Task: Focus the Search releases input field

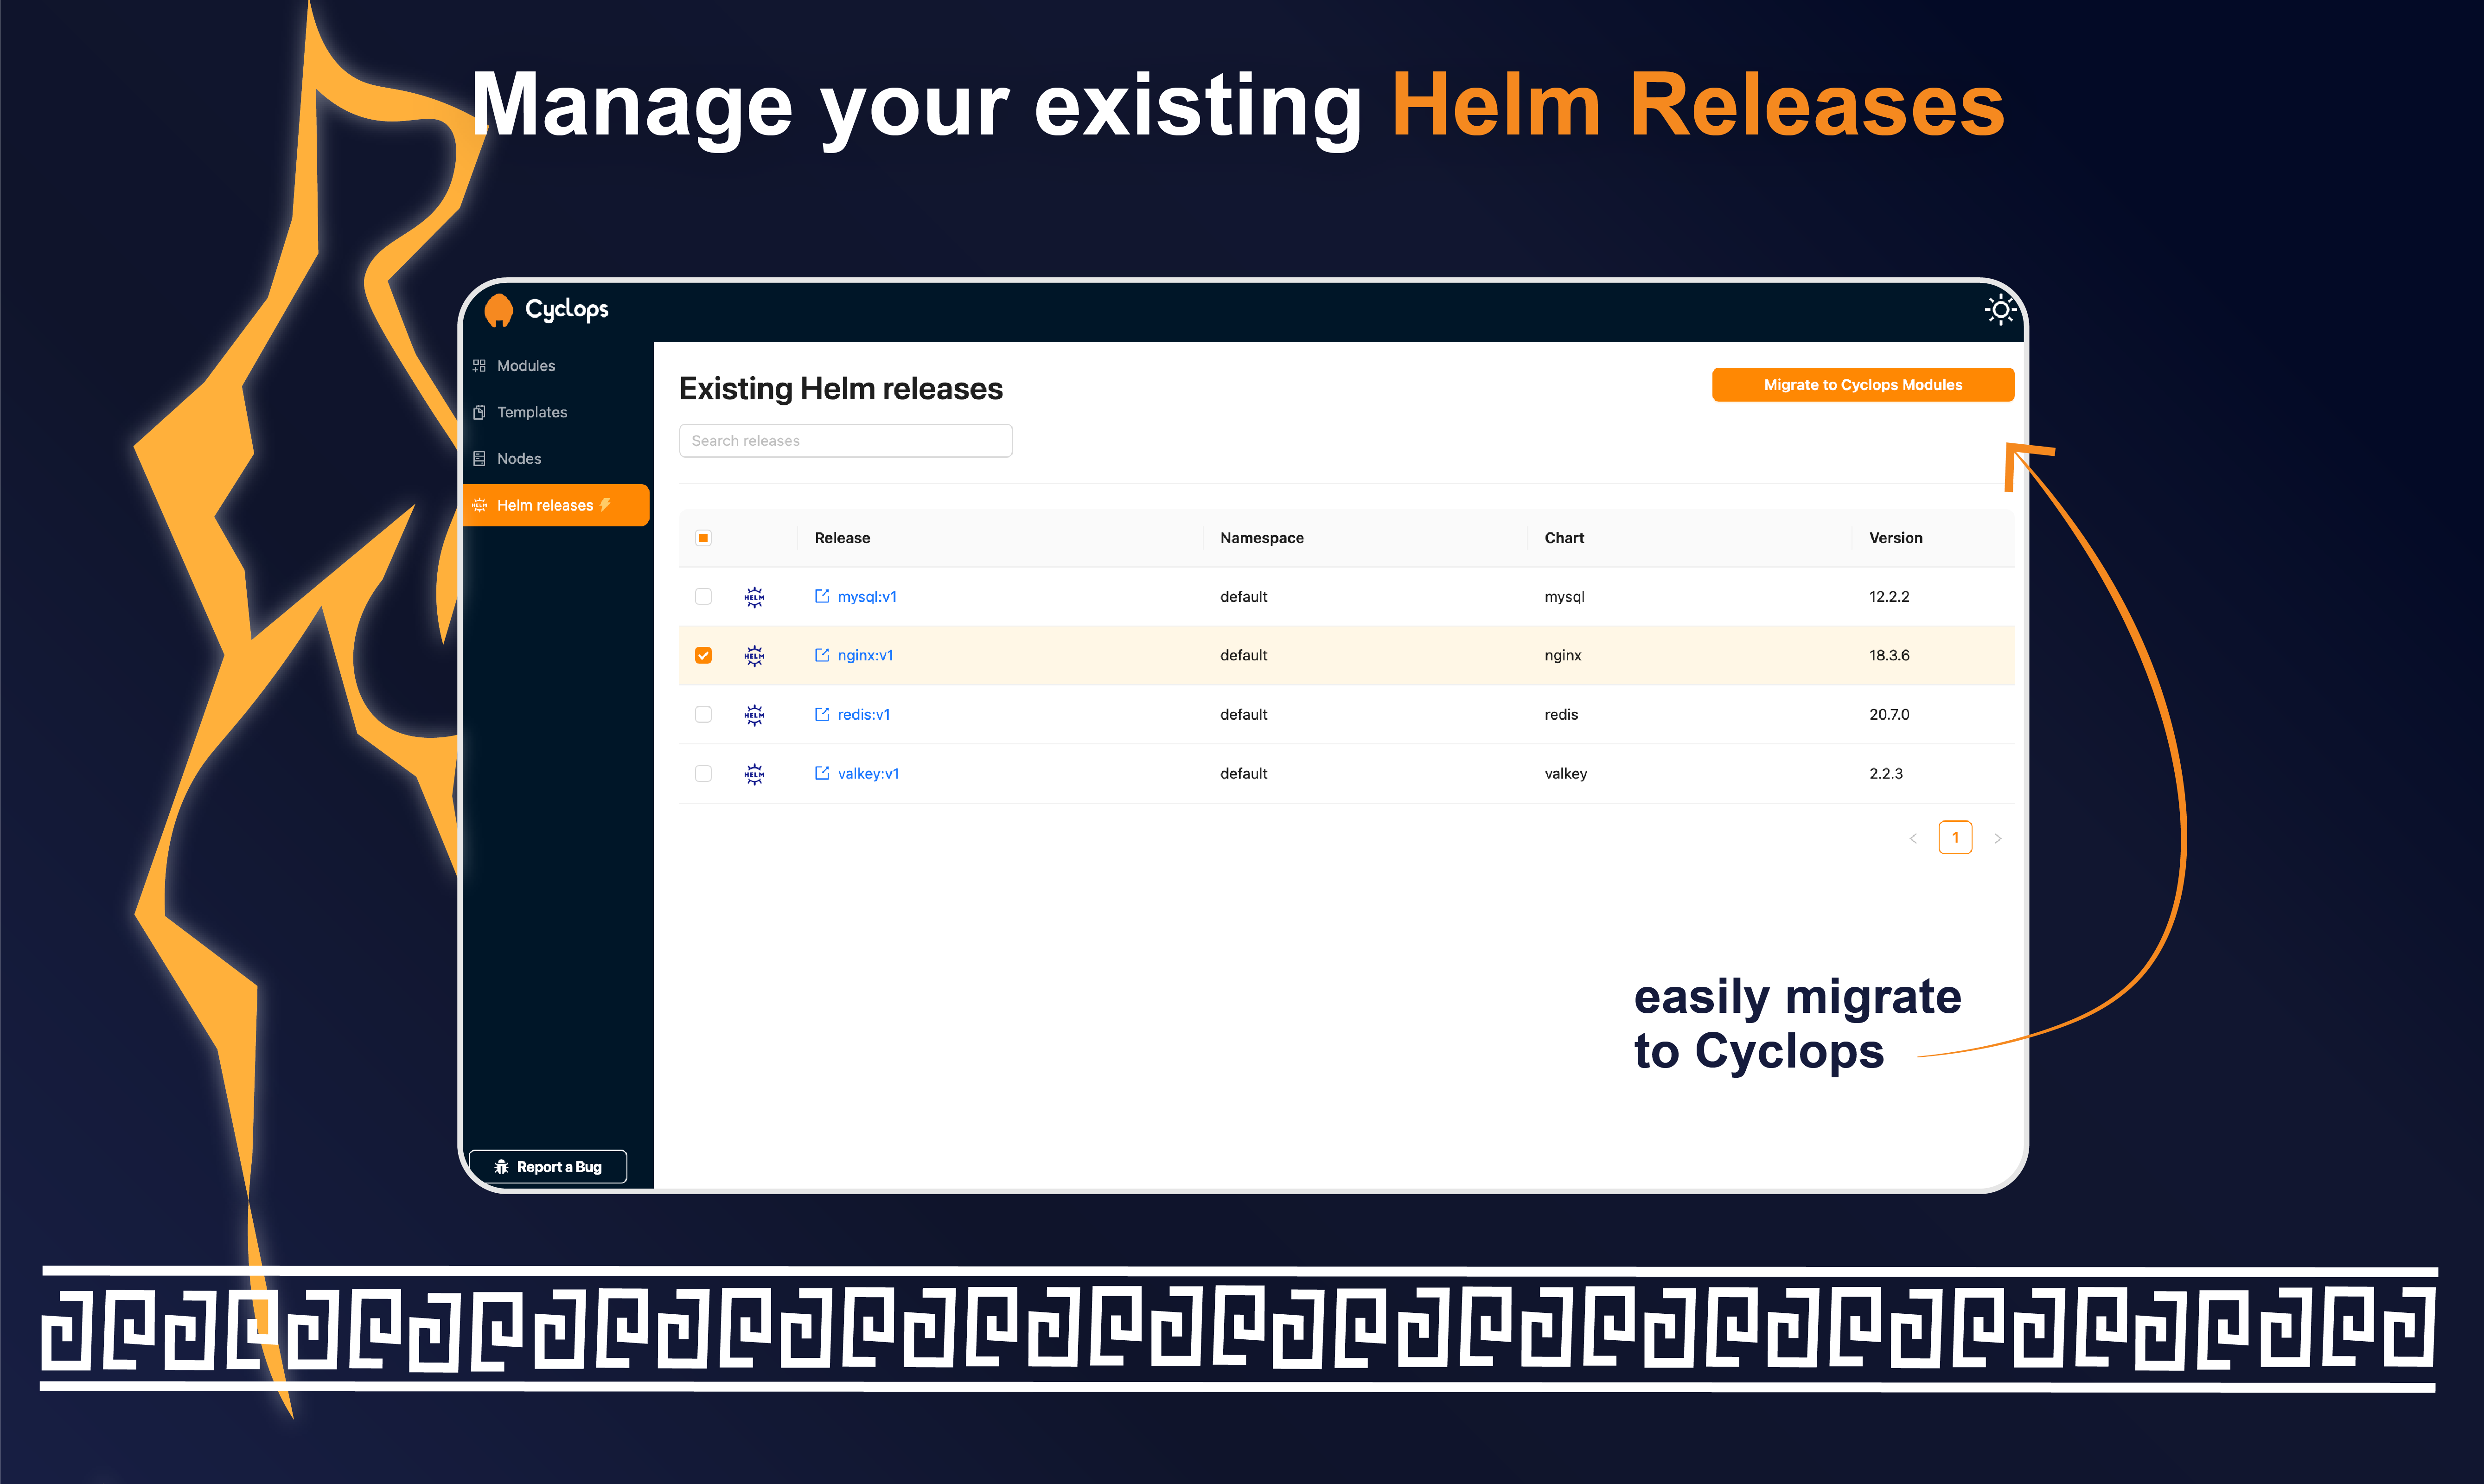Action: (x=846, y=441)
